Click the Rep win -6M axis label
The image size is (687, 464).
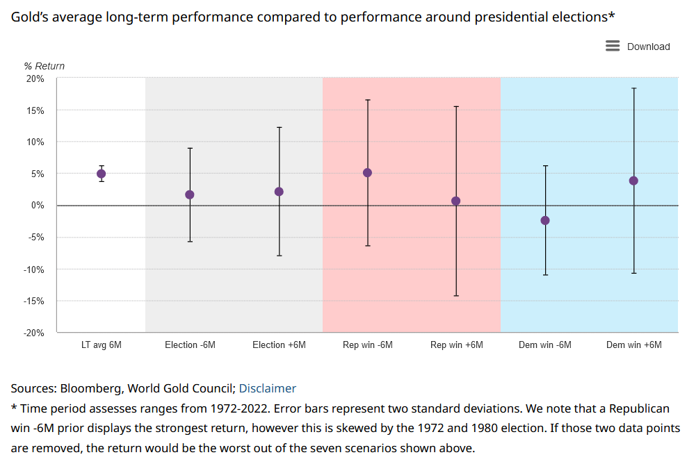[368, 345]
